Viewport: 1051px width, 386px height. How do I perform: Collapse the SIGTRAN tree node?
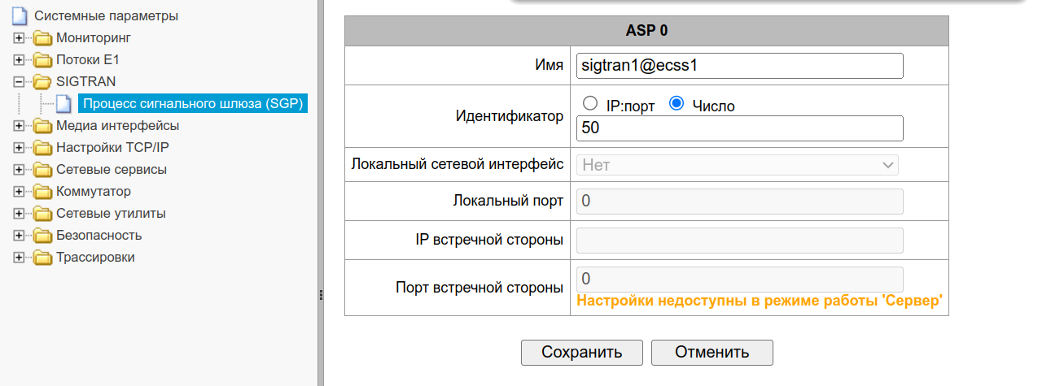pos(19,81)
